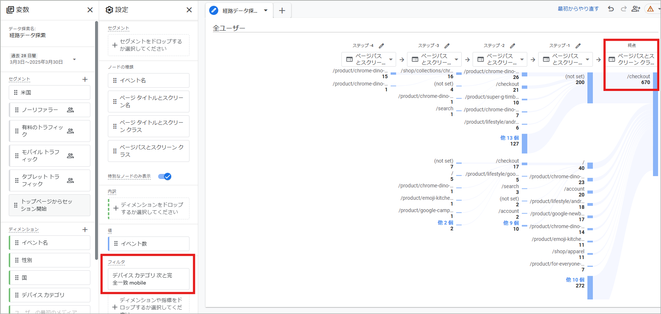Open the date range dropdown

coord(74,59)
